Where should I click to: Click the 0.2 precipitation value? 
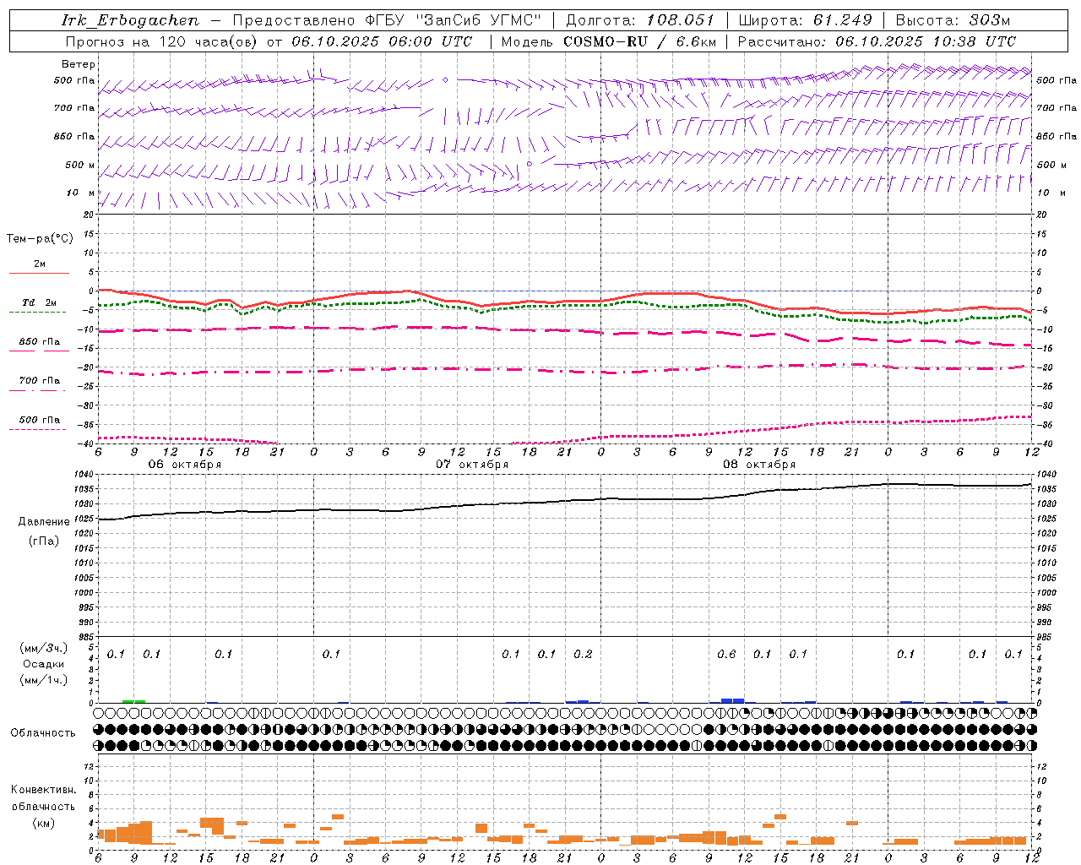583,654
